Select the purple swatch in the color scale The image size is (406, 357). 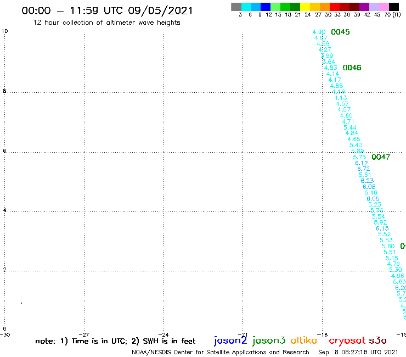[364, 7]
